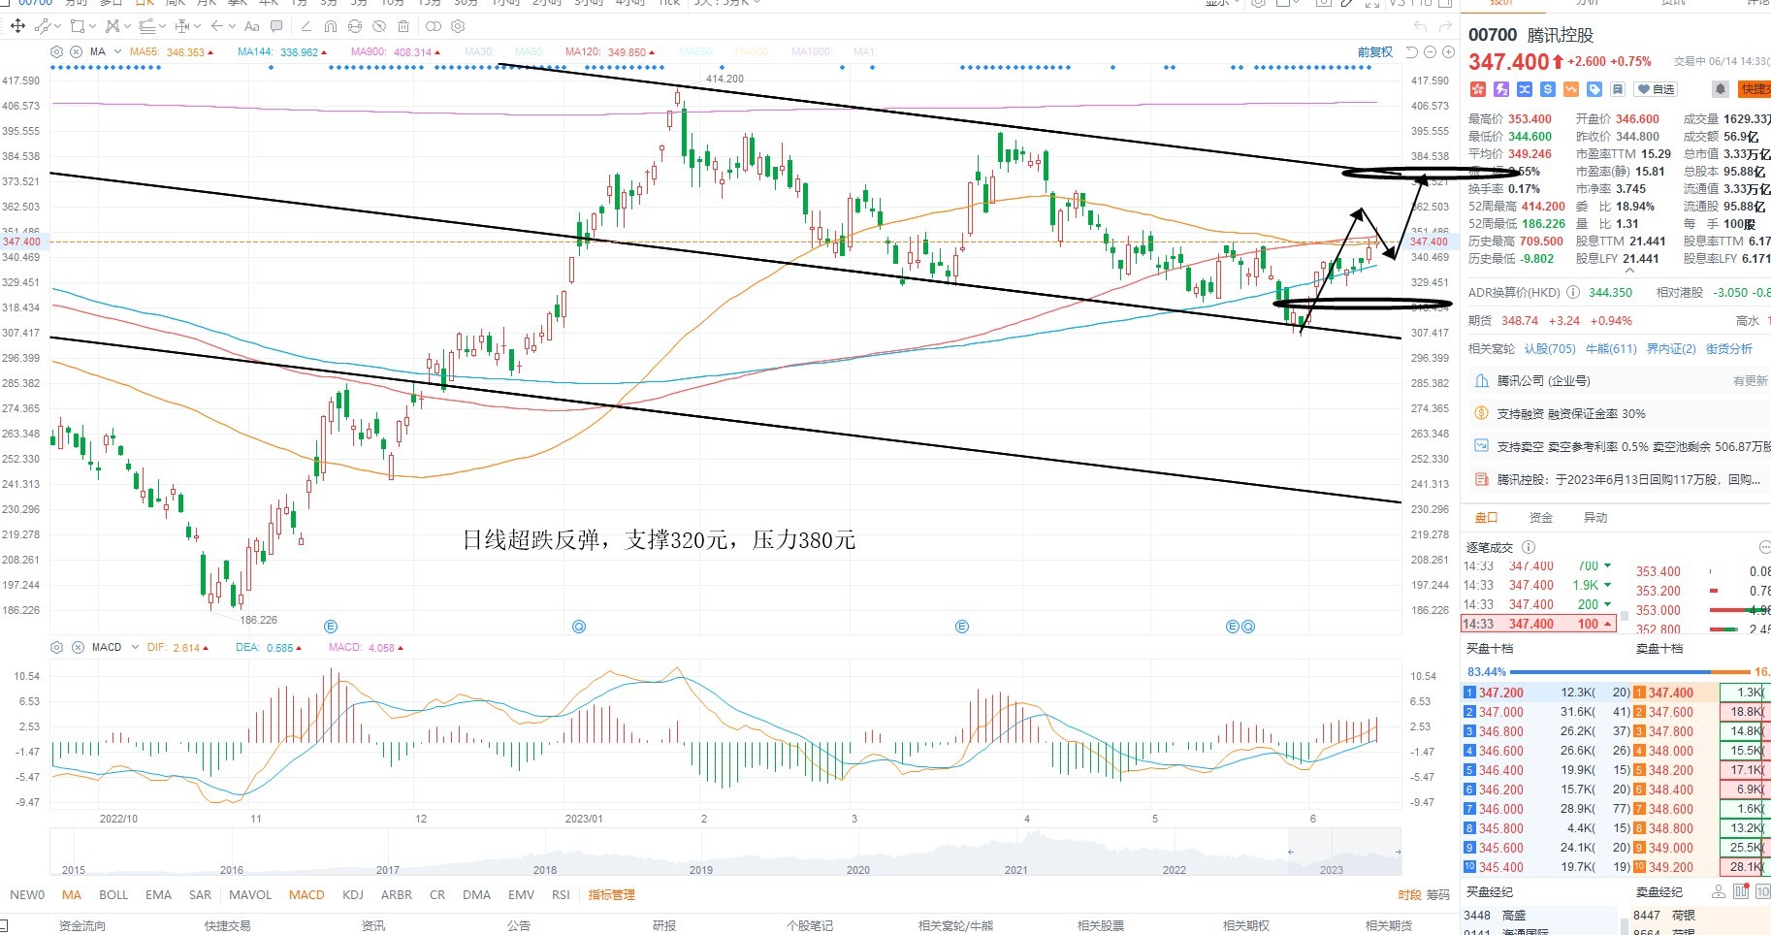
Task: Open dropdown beside rectangle shape tool
Action: [92, 26]
